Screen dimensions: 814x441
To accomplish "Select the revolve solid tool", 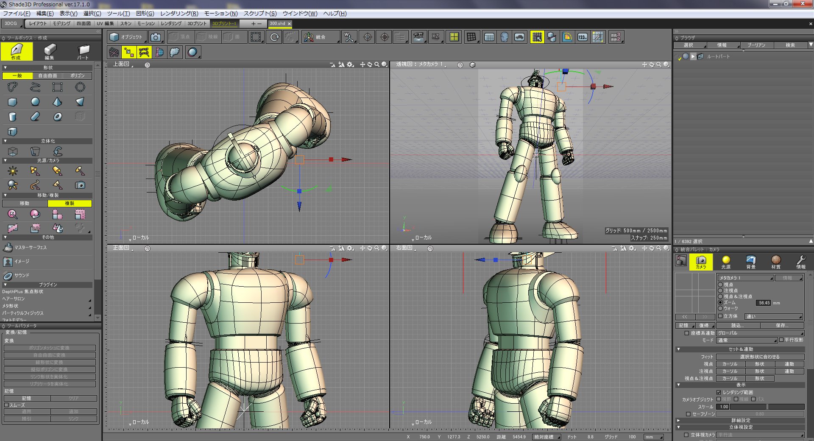I will pos(35,151).
